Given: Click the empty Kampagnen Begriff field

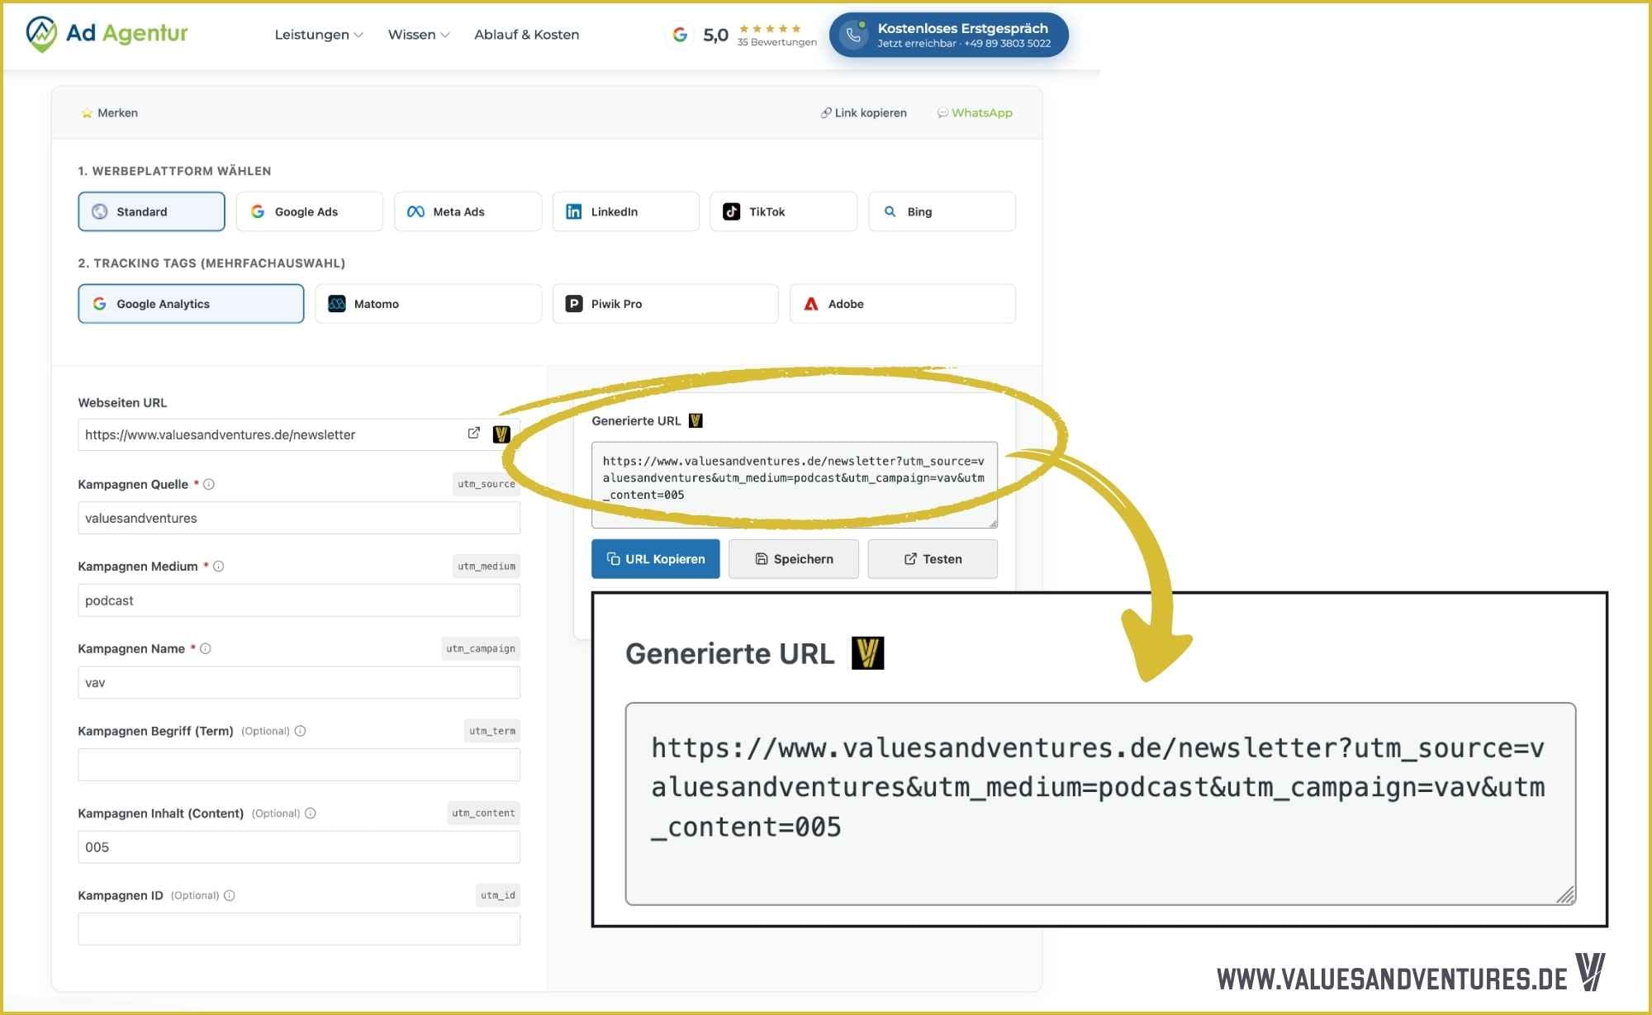Looking at the screenshot, I should click(x=299, y=765).
